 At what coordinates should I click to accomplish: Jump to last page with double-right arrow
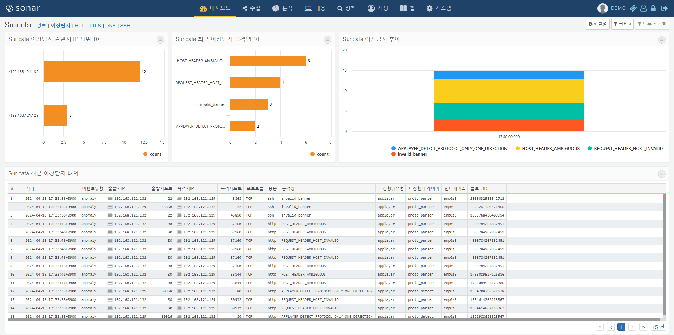point(643,327)
